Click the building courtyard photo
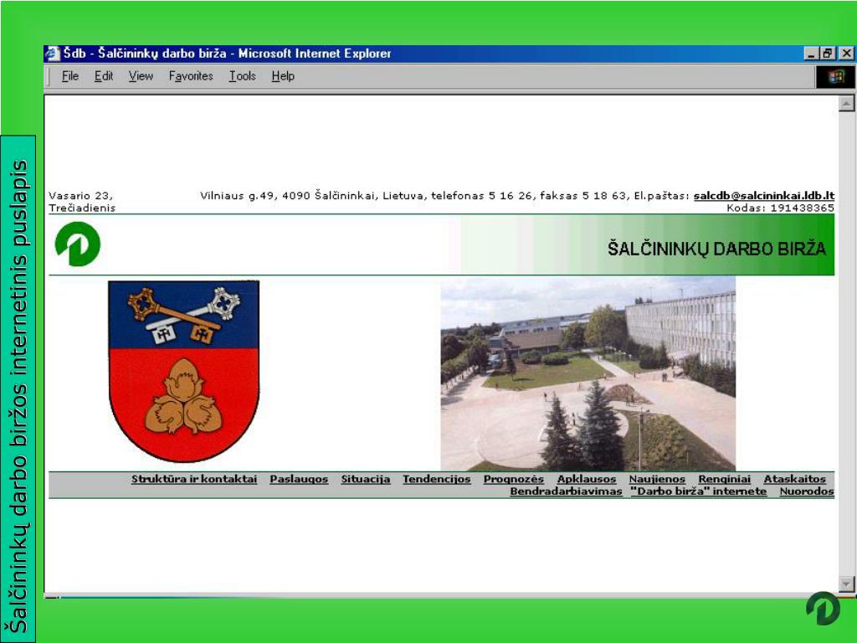857x643 pixels. pos(588,373)
